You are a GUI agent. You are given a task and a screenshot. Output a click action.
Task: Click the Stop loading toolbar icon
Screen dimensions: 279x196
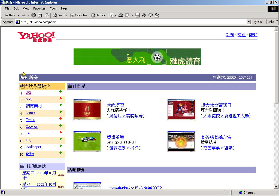click(34, 15)
